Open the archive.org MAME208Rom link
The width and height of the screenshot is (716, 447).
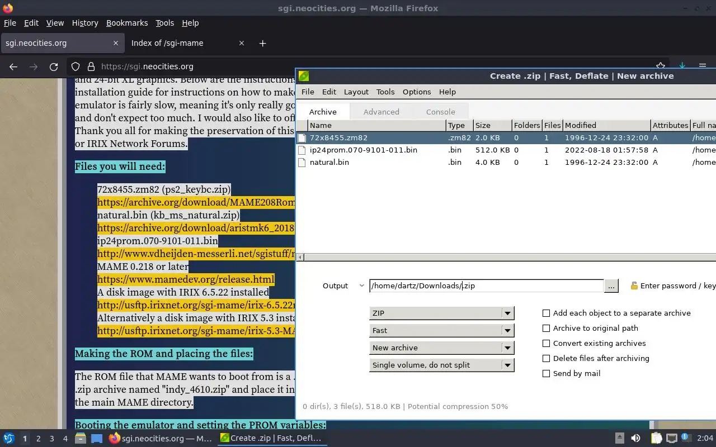point(196,202)
